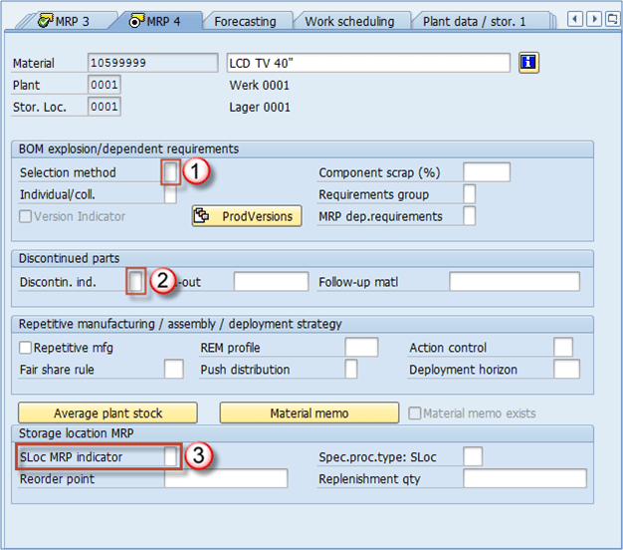Focus the Replenishment qty field
The image size is (623, 550).
tap(523, 479)
